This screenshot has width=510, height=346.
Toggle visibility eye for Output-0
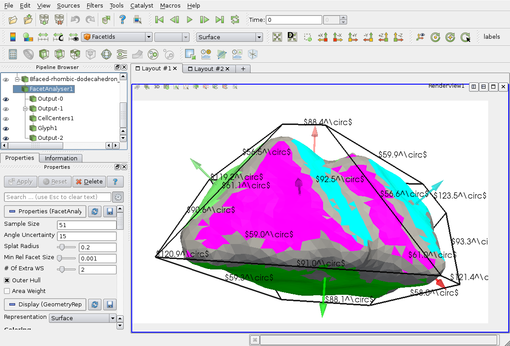pos(6,99)
